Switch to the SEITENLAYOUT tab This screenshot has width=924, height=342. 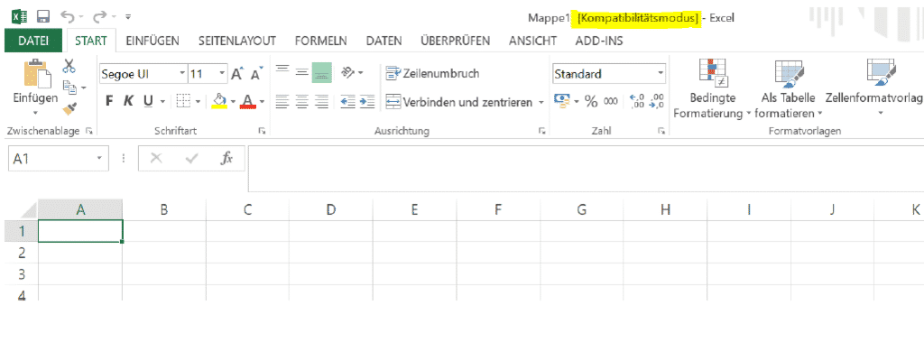[237, 41]
